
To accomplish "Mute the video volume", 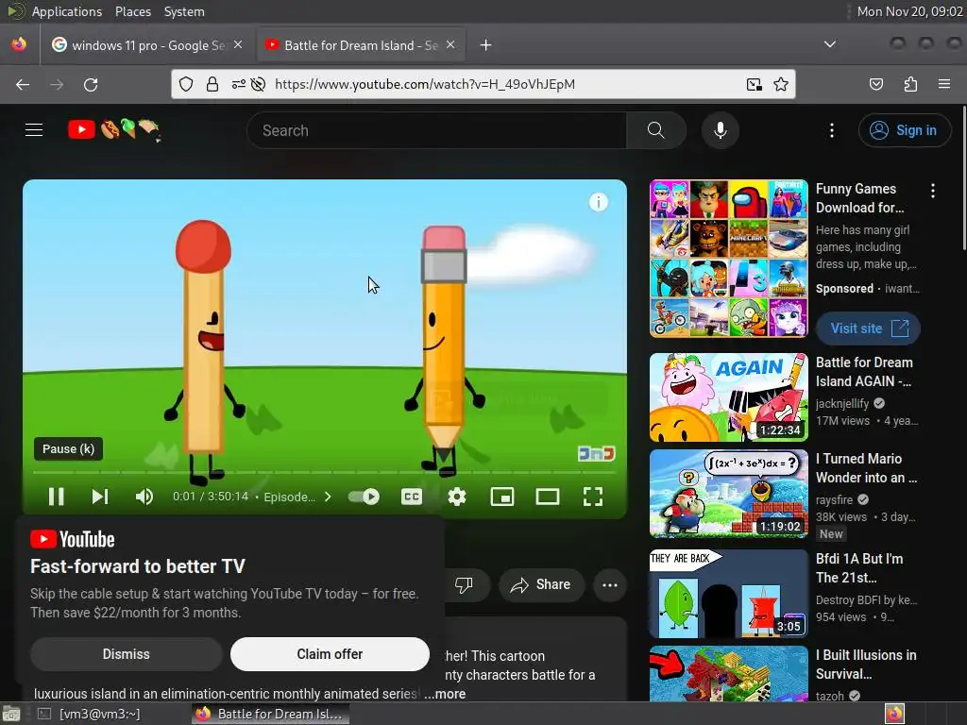I will pos(144,497).
